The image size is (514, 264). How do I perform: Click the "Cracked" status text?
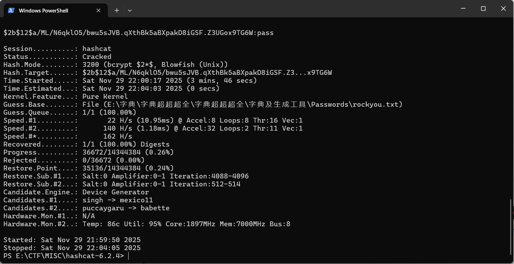coord(97,57)
